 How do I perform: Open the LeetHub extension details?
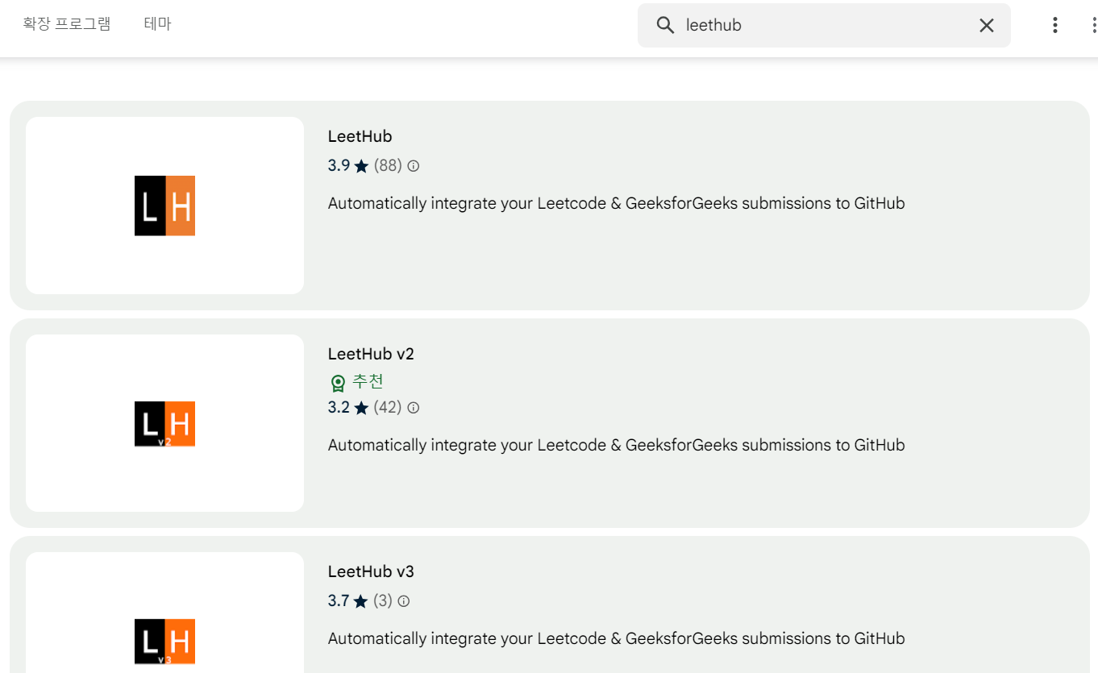tap(360, 135)
